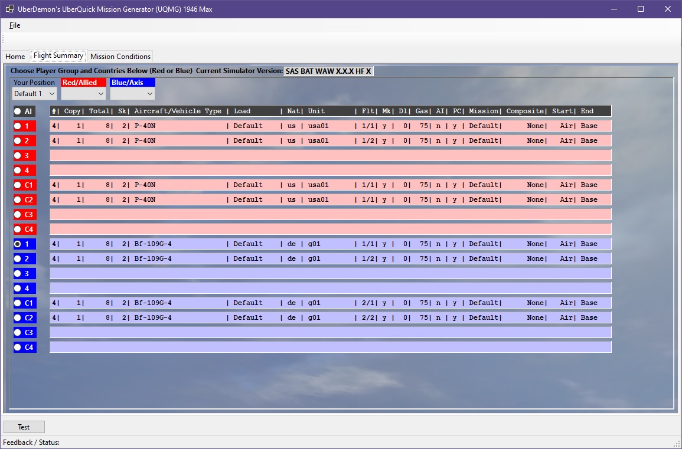
Task: Click the column header row
Action: [x=331, y=112]
